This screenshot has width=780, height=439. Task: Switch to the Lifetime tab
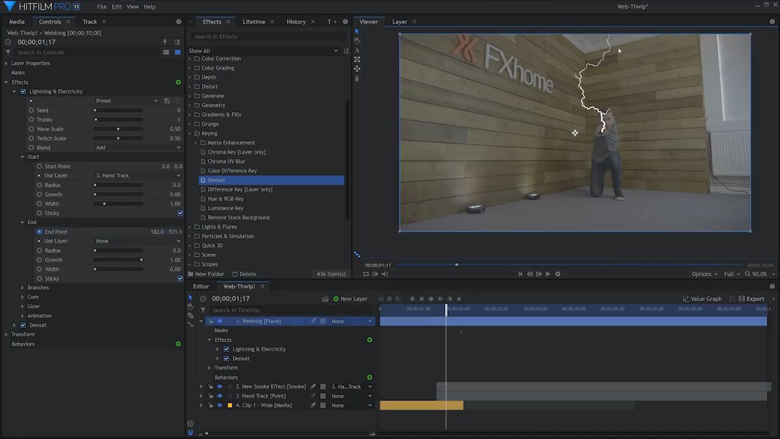coord(253,21)
